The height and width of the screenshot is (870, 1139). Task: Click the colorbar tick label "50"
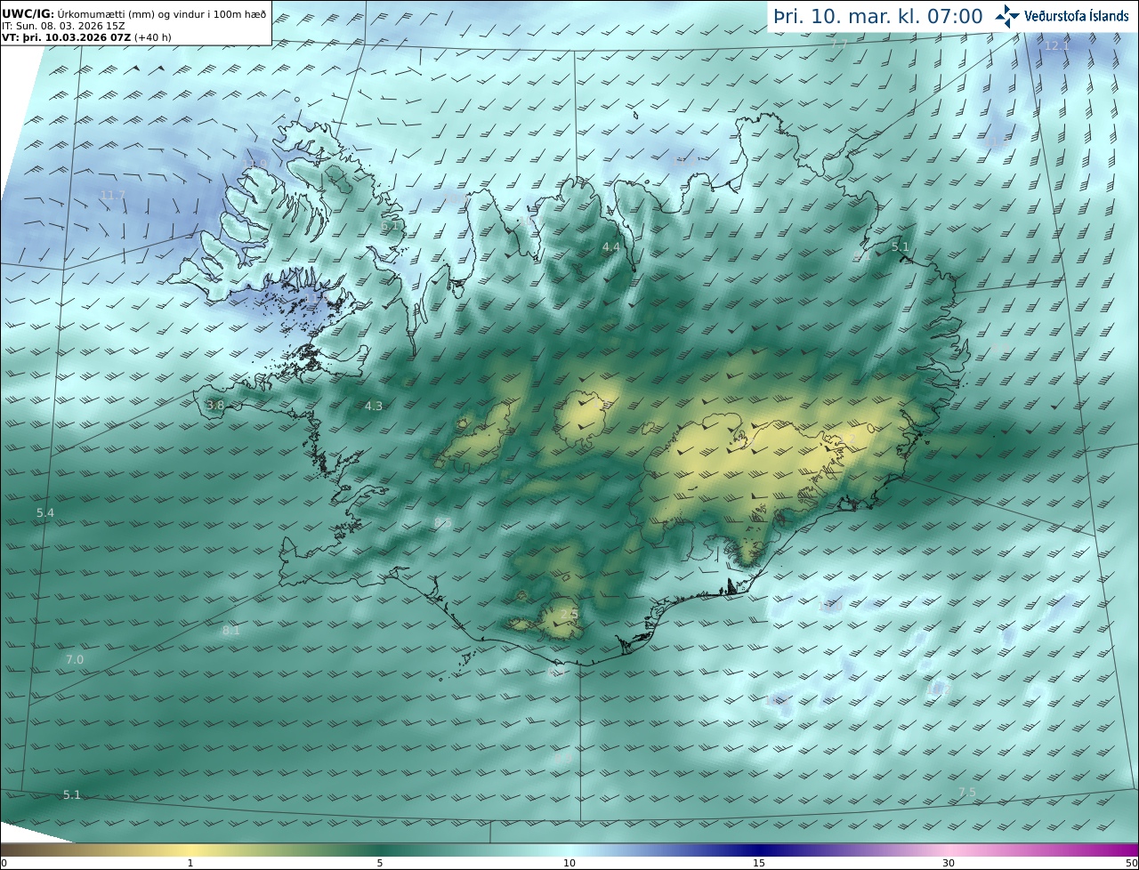pyautogui.click(x=1131, y=863)
